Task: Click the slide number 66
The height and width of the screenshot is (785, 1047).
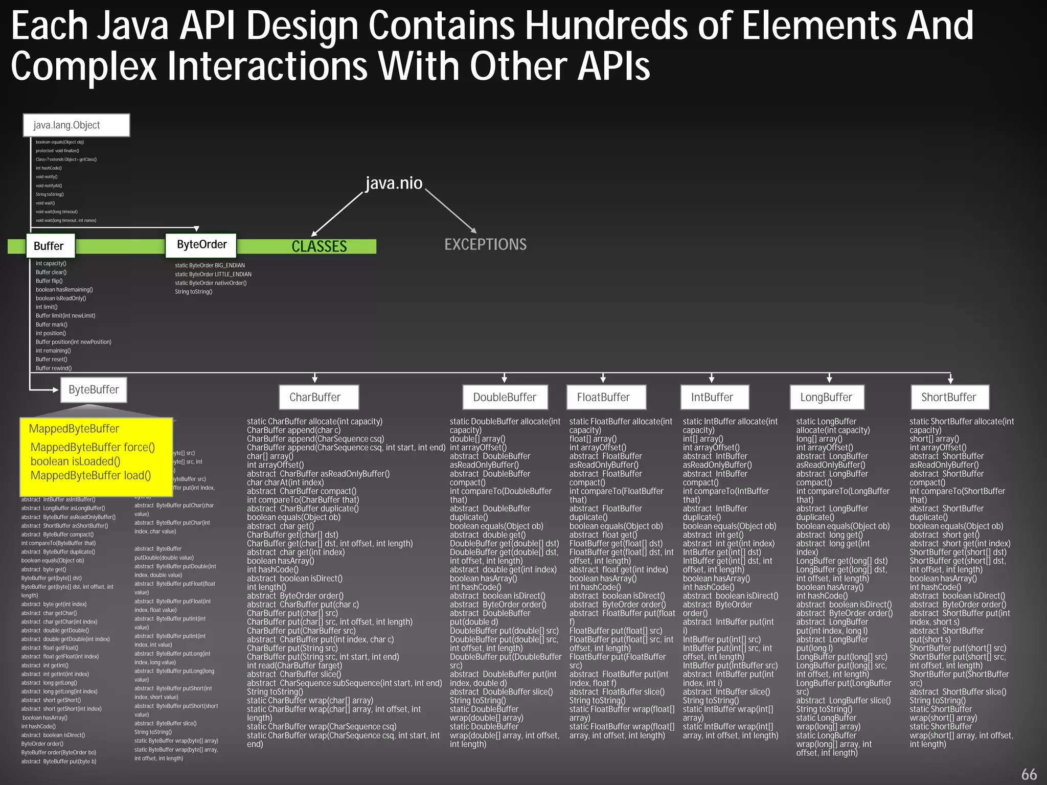Action: 1029,774
